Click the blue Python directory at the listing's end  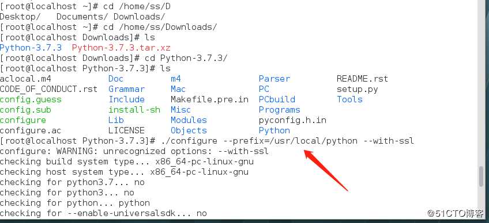coord(274,130)
